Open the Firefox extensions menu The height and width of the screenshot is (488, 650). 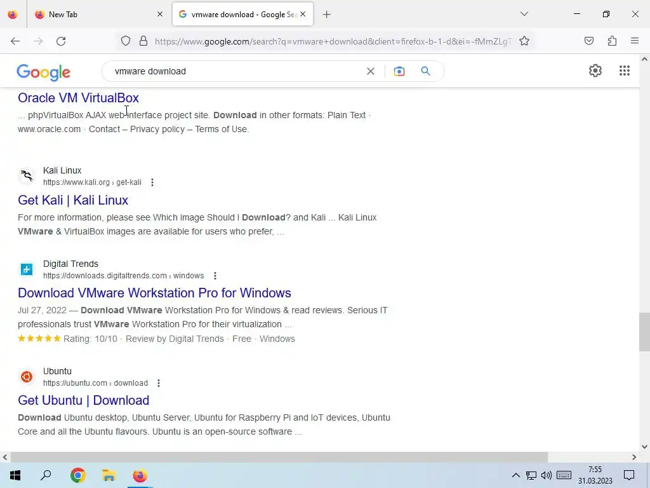coord(612,41)
